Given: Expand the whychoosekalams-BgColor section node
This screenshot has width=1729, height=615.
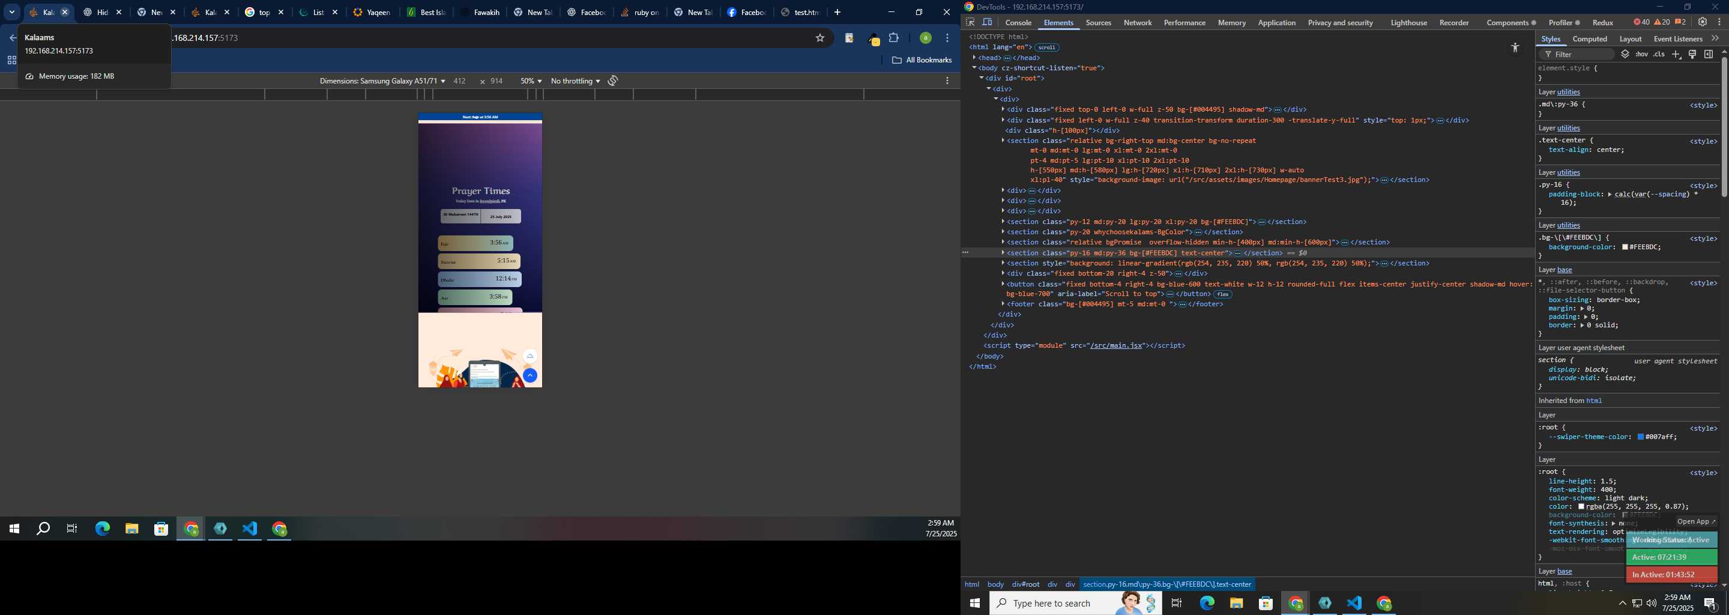Looking at the screenshot, I should coord(1003,232).
